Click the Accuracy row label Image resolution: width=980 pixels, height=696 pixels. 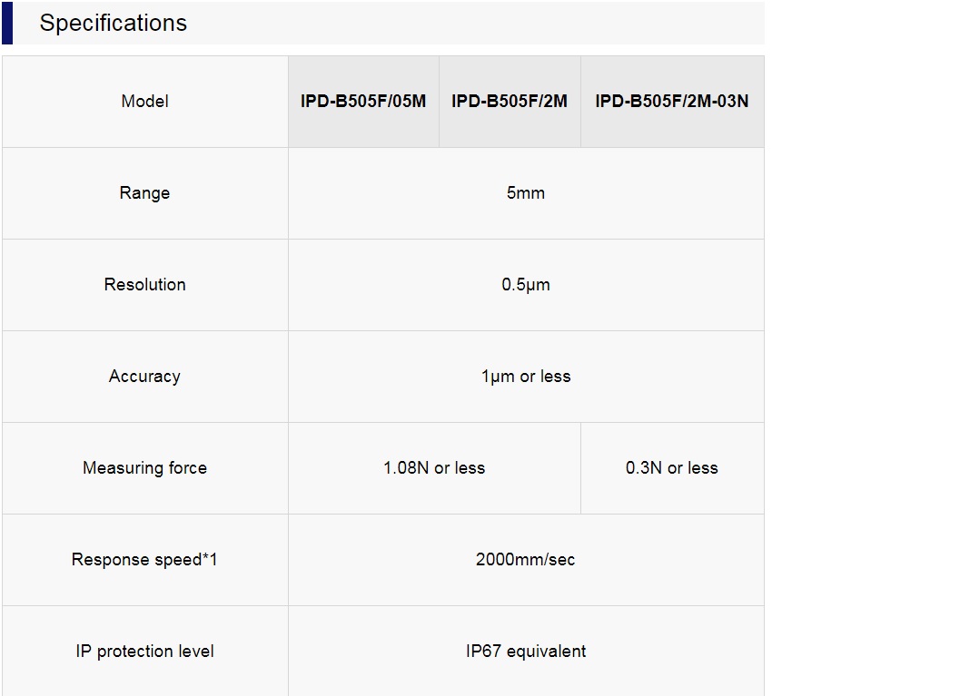[145, 377]
